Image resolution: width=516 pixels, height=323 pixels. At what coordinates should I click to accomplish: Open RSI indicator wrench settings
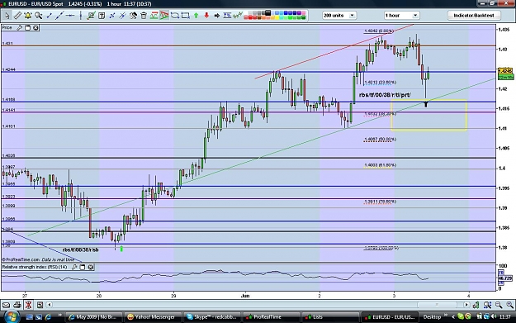[x=74, y=267]
